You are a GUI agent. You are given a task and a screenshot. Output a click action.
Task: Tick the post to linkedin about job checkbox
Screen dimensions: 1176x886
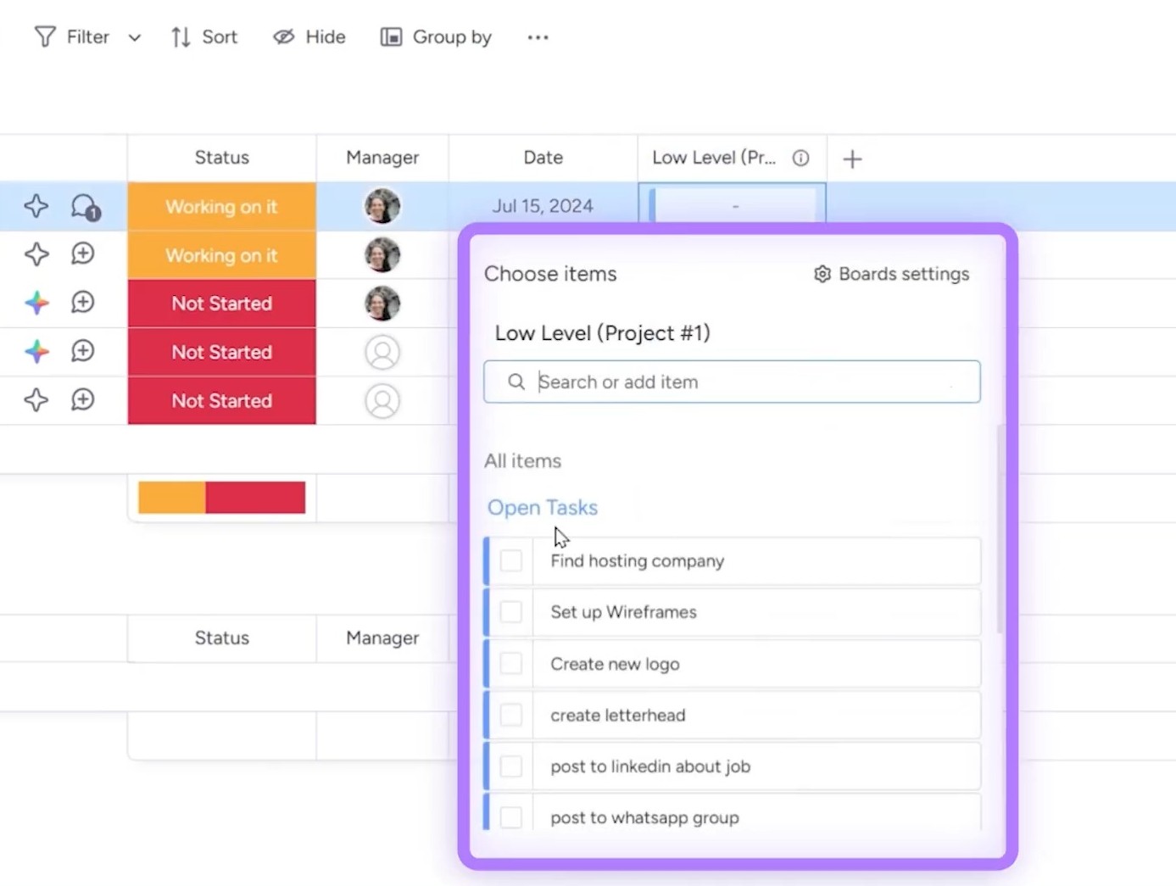(x=511, y=766)
